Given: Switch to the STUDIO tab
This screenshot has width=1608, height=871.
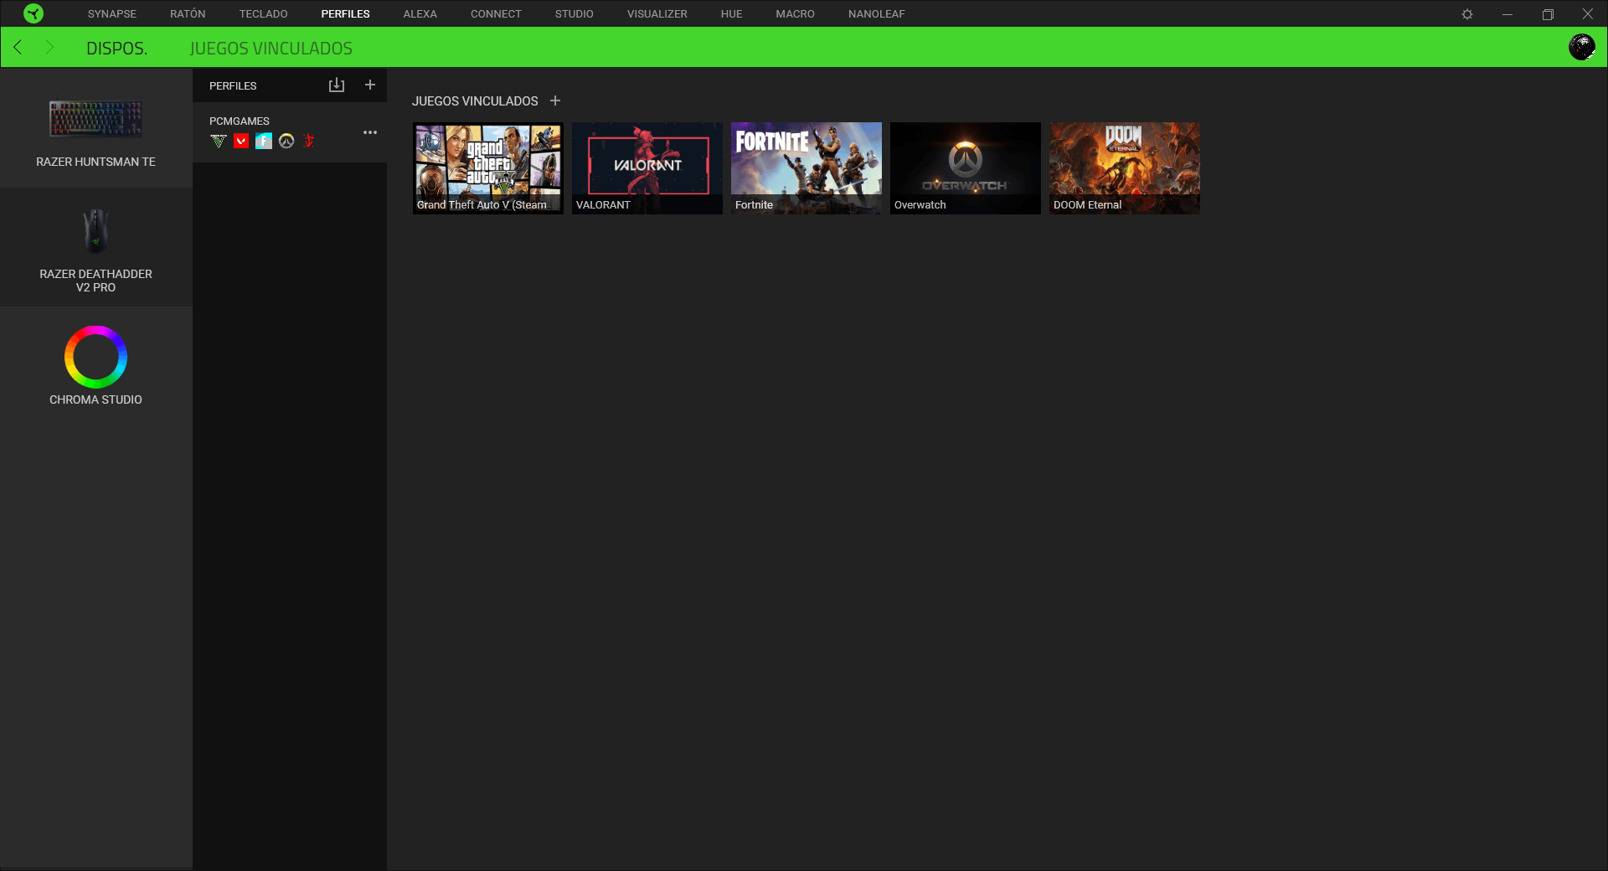Looking at the screenshot, I should [x=574, y=14].
